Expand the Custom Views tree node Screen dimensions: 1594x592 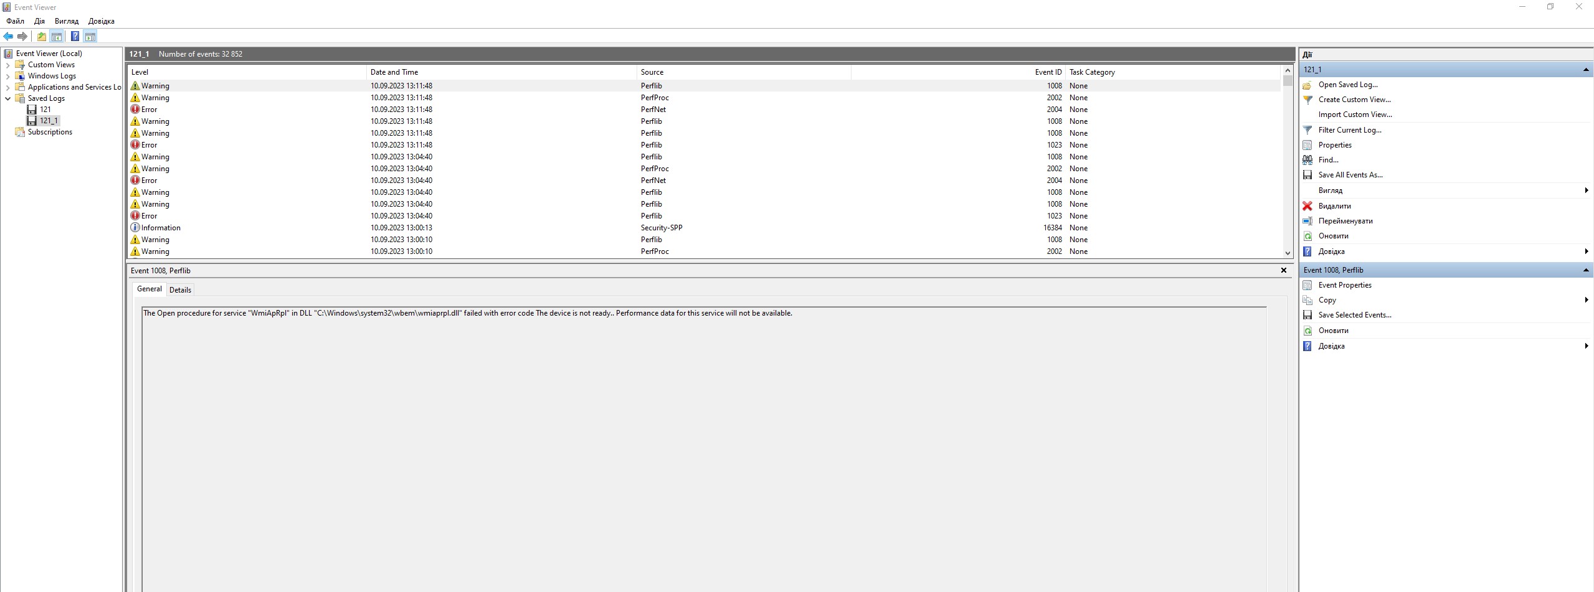(x=7, y=65)
